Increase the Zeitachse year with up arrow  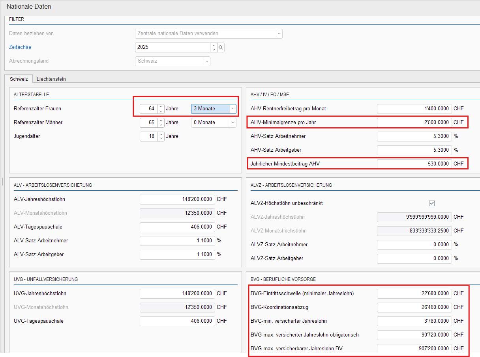pyautogui.click(x=214, y=45)
